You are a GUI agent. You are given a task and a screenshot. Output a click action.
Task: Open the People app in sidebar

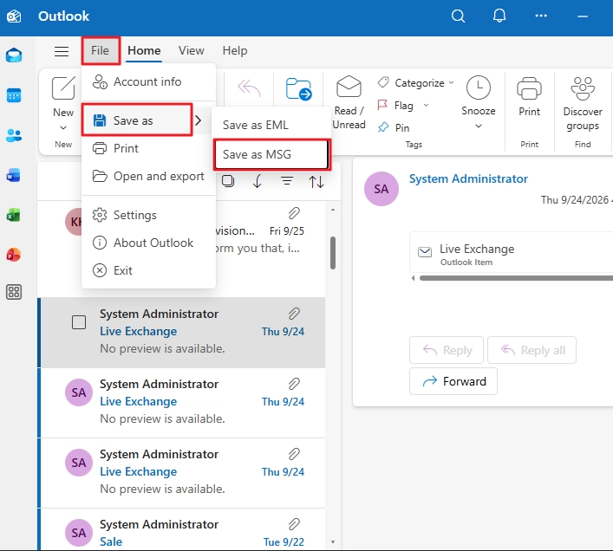pos(14,135)
